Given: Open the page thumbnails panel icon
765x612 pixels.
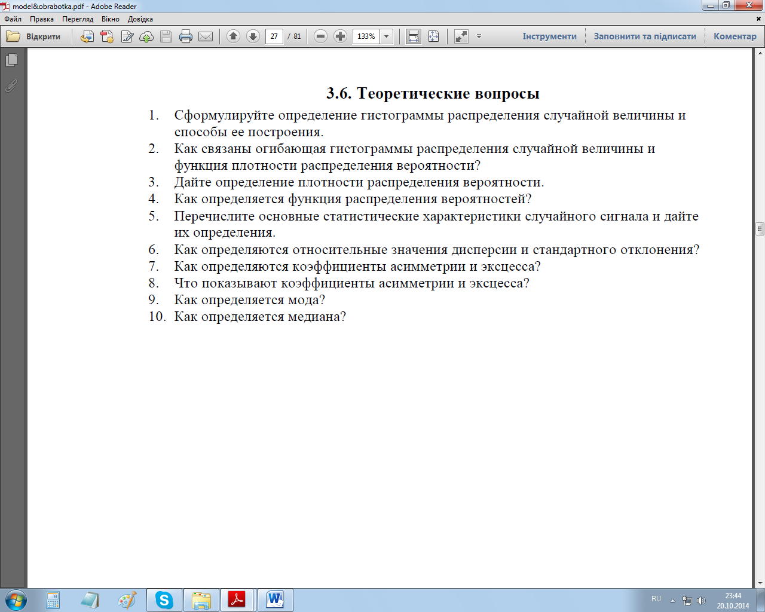Looking at the screenshot, I should pos(11,60).
